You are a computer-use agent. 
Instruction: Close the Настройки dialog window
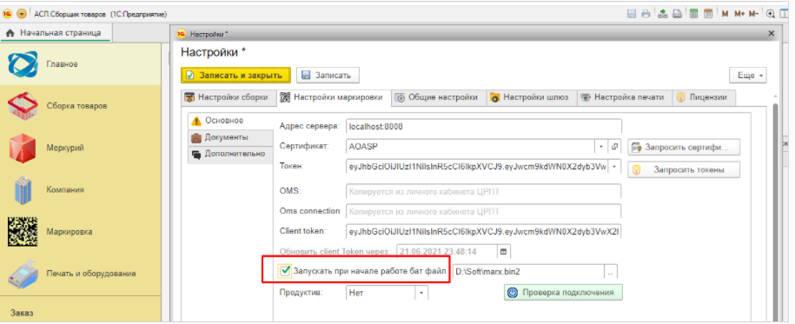(x=772, y=33)
